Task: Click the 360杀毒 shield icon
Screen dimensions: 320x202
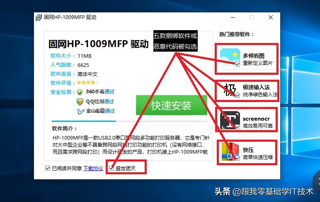Action: coord(80,92)
